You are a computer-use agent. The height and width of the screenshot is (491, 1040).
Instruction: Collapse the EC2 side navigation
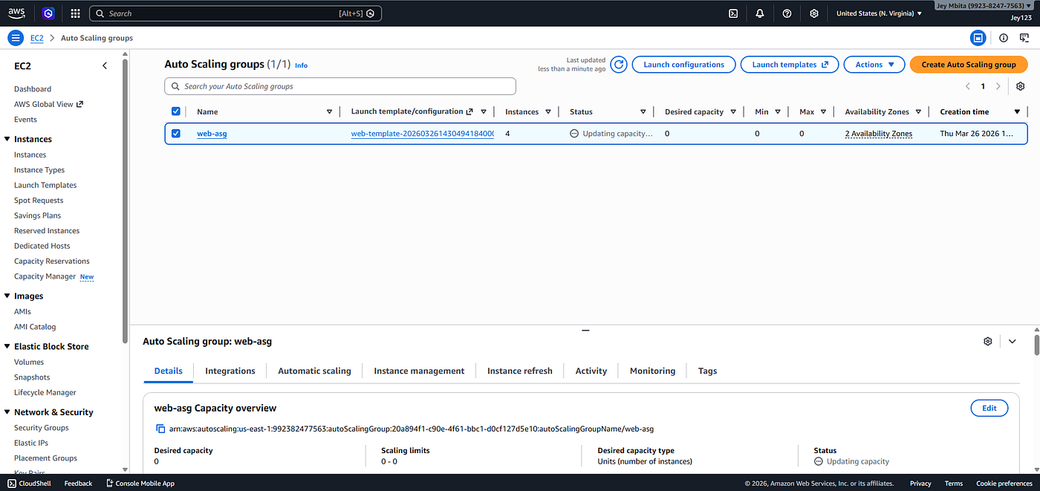point(105,65)
